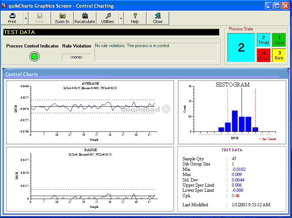292x218 pixels.
Task: Open Help from the toolbar
Action: tap(135, 18)
